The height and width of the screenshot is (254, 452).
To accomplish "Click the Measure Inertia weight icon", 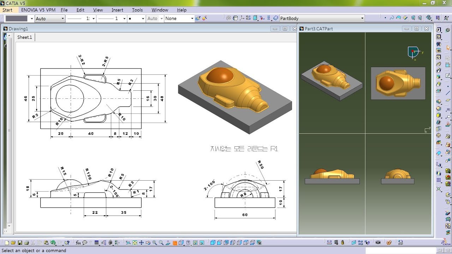I will pyautogui.click(x=343, y=243).
